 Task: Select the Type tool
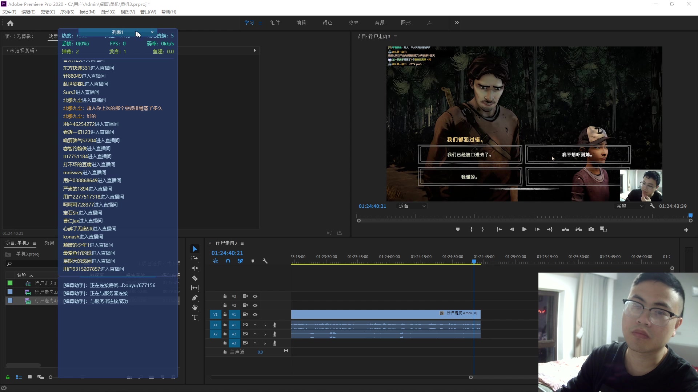coord(195,317)
